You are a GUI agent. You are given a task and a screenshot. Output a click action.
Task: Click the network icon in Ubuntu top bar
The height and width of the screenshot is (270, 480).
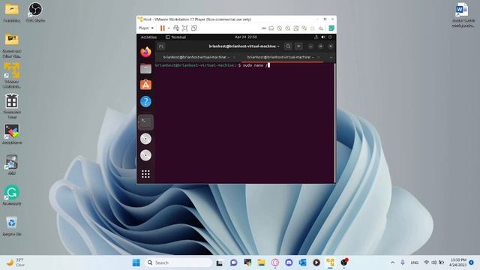316,37
